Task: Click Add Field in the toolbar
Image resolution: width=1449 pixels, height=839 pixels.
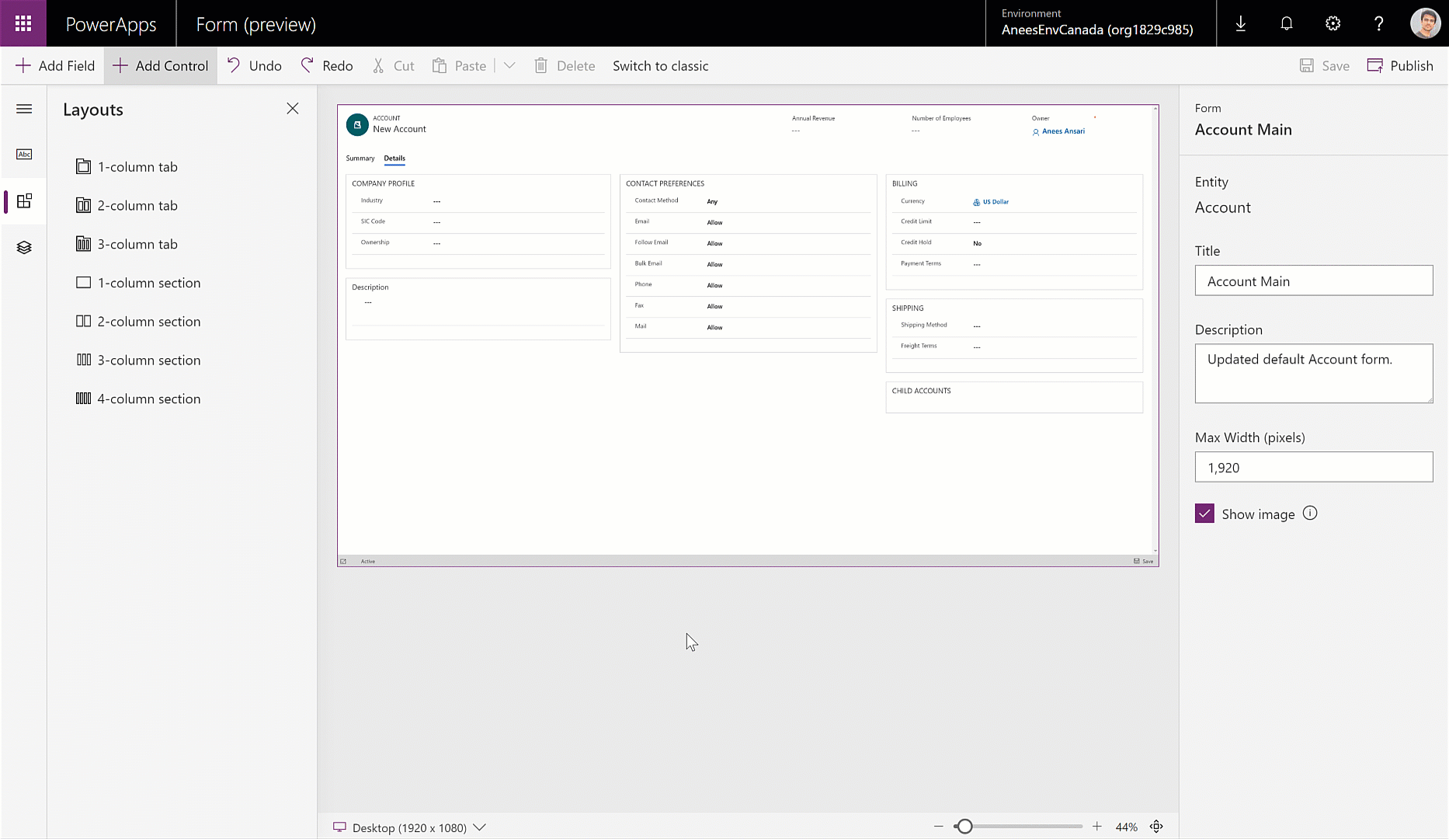Action: [x=55, y=66]
